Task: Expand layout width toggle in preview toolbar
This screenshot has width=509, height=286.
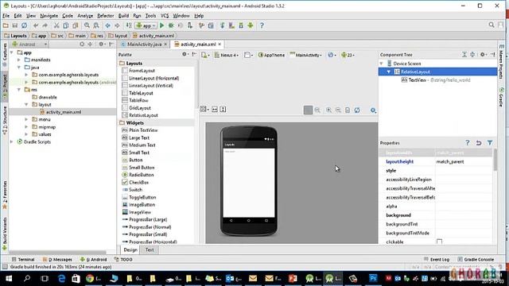Action: click(x=215, y=110)
